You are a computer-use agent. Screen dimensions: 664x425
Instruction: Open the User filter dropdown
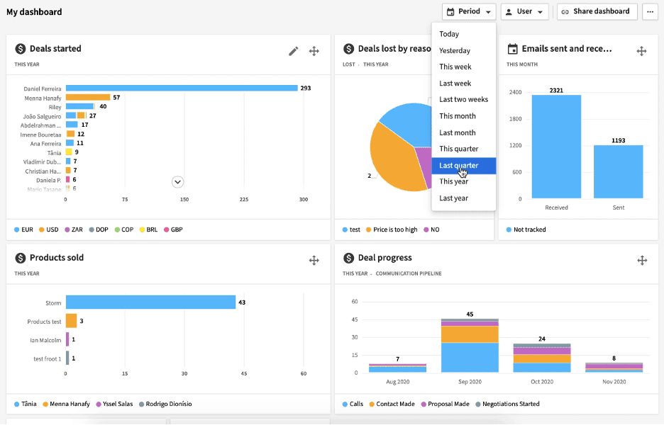[524, 11]
